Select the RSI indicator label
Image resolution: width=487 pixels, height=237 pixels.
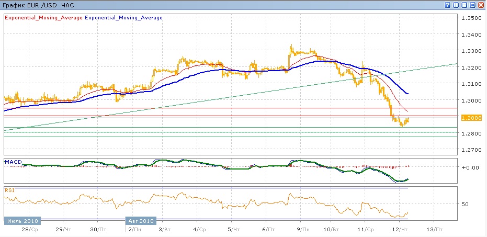coord(9,190)
